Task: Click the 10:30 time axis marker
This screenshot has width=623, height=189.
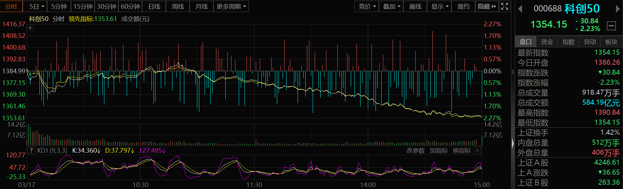Action: (x=140, y=185)
